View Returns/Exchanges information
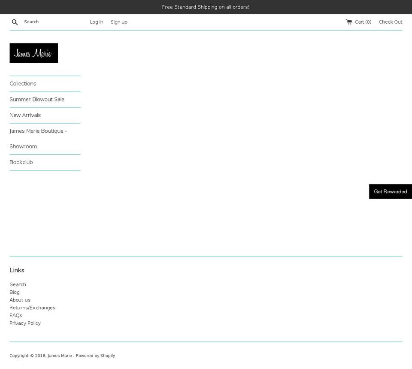Screen dimensions: 412x369 (x=32, y=308)
